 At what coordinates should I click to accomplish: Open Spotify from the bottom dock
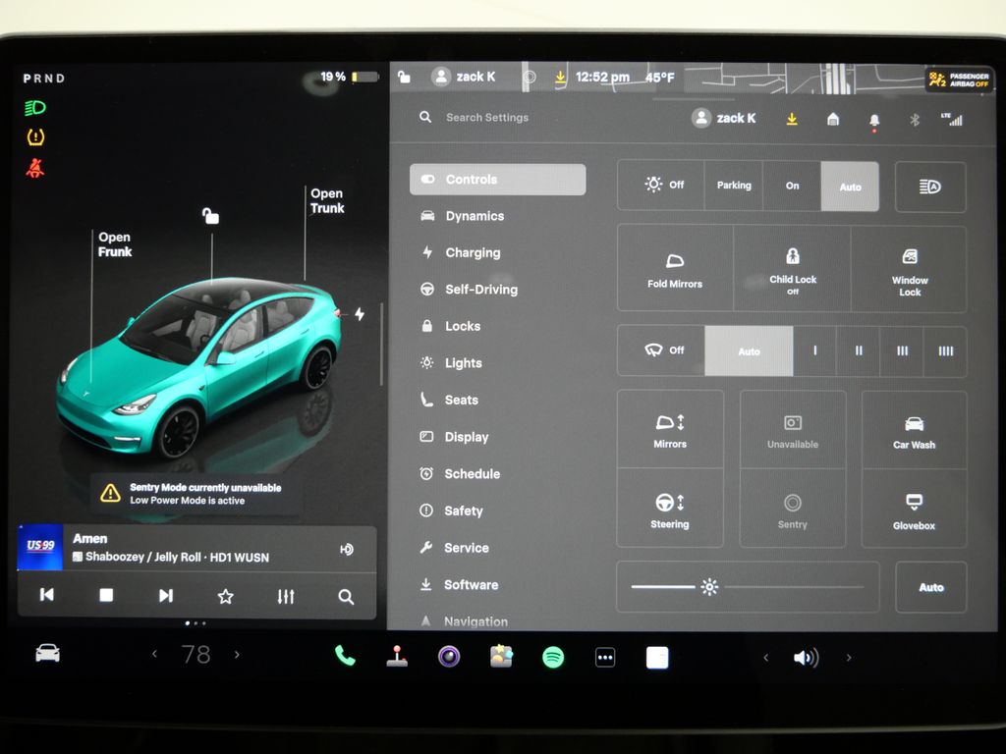553,657
